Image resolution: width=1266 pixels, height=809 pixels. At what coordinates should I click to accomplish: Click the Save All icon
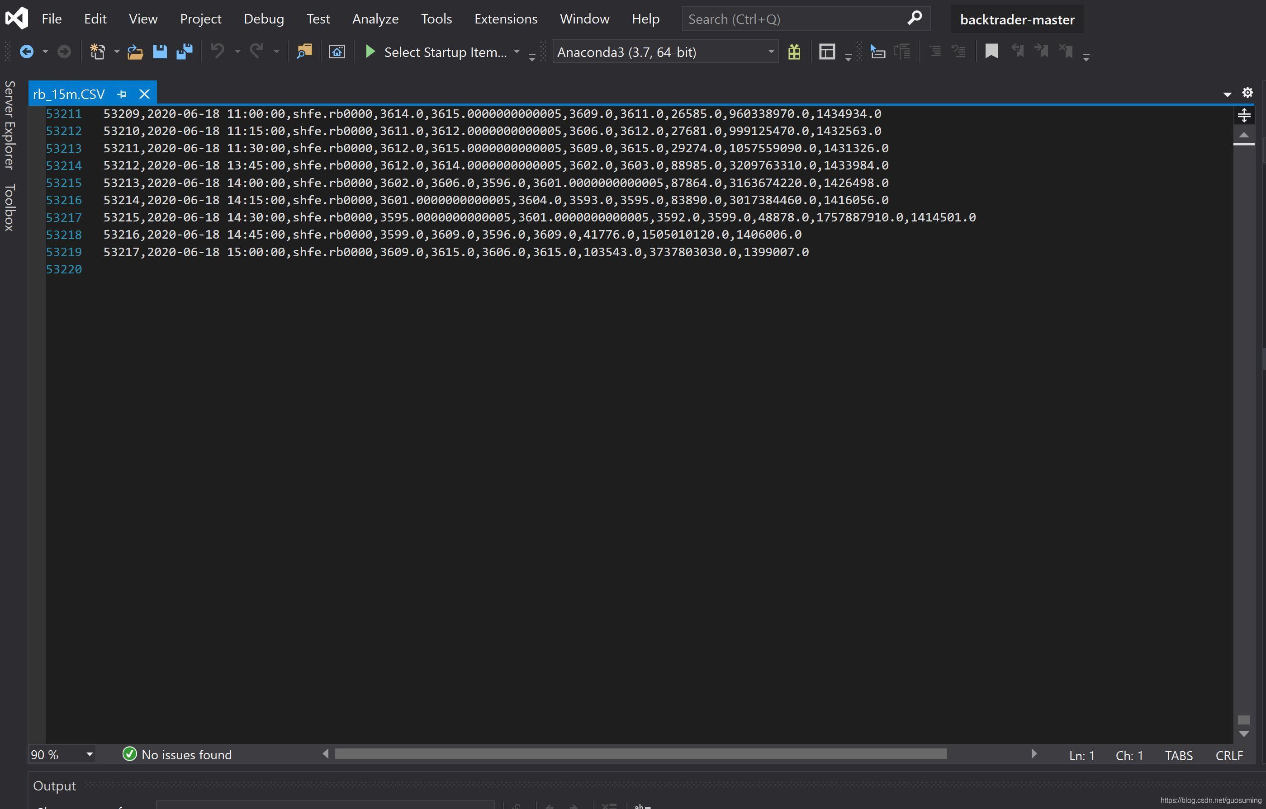[x=185, y=52]
